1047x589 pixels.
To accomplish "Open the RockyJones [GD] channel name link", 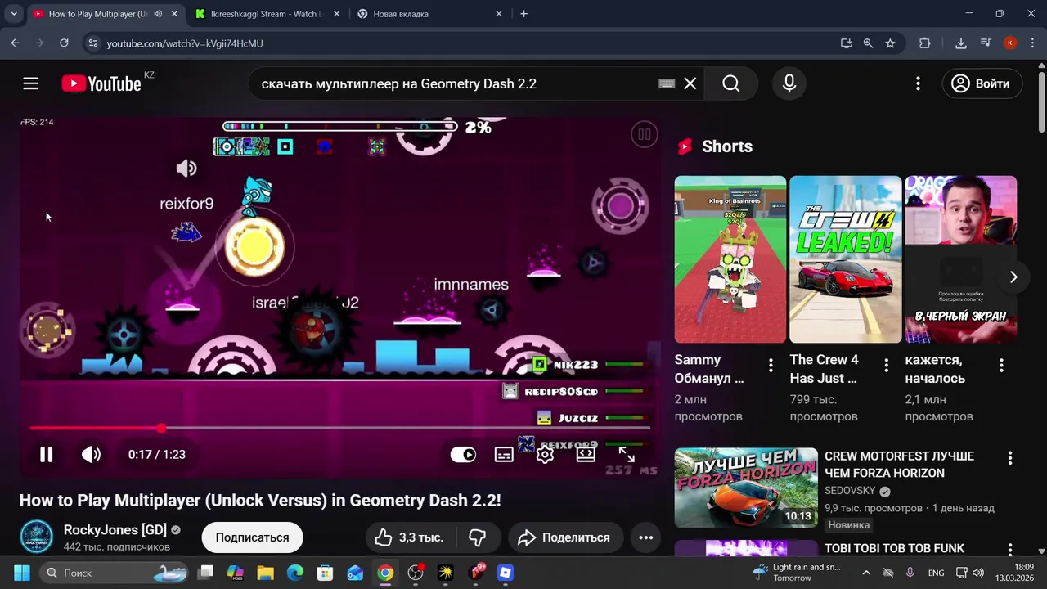I will [x=115, y=529].
